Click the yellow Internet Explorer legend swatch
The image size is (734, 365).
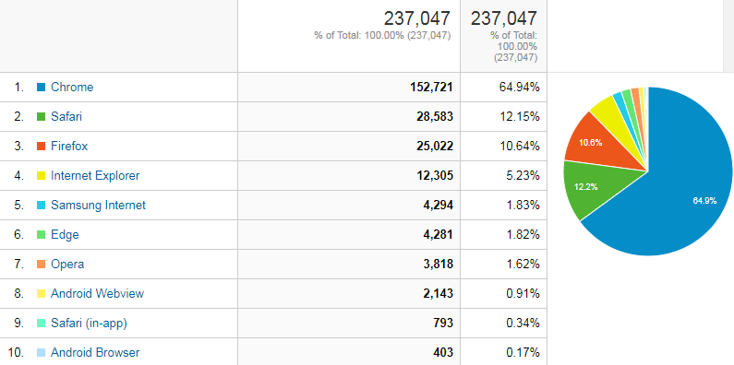click(x=42, y=175)
